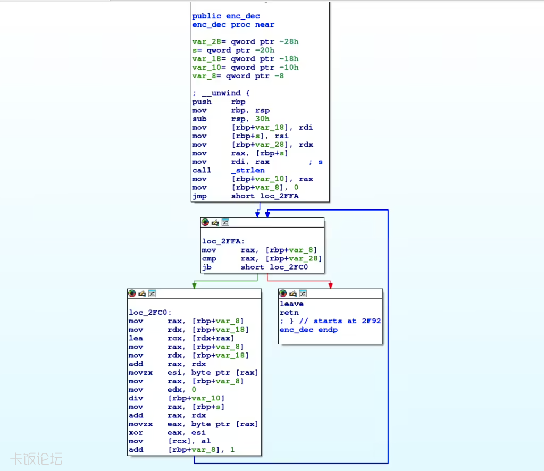Click the edit pencil icon in leave/retn block
Image resolution: width=544 pixels, height=471 pixels.
tap(293, 293)
